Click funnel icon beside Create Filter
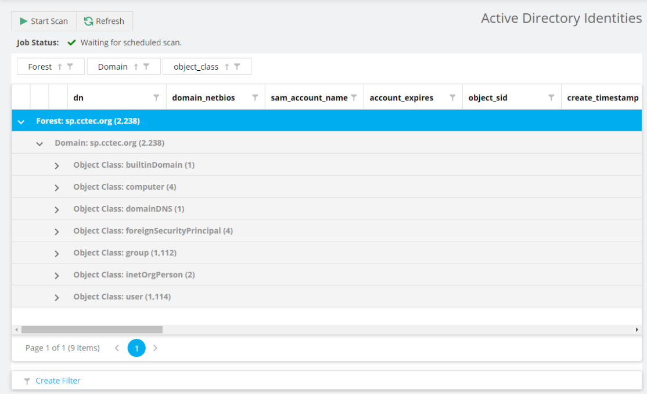Screen dimensions: 647x394 27,380
